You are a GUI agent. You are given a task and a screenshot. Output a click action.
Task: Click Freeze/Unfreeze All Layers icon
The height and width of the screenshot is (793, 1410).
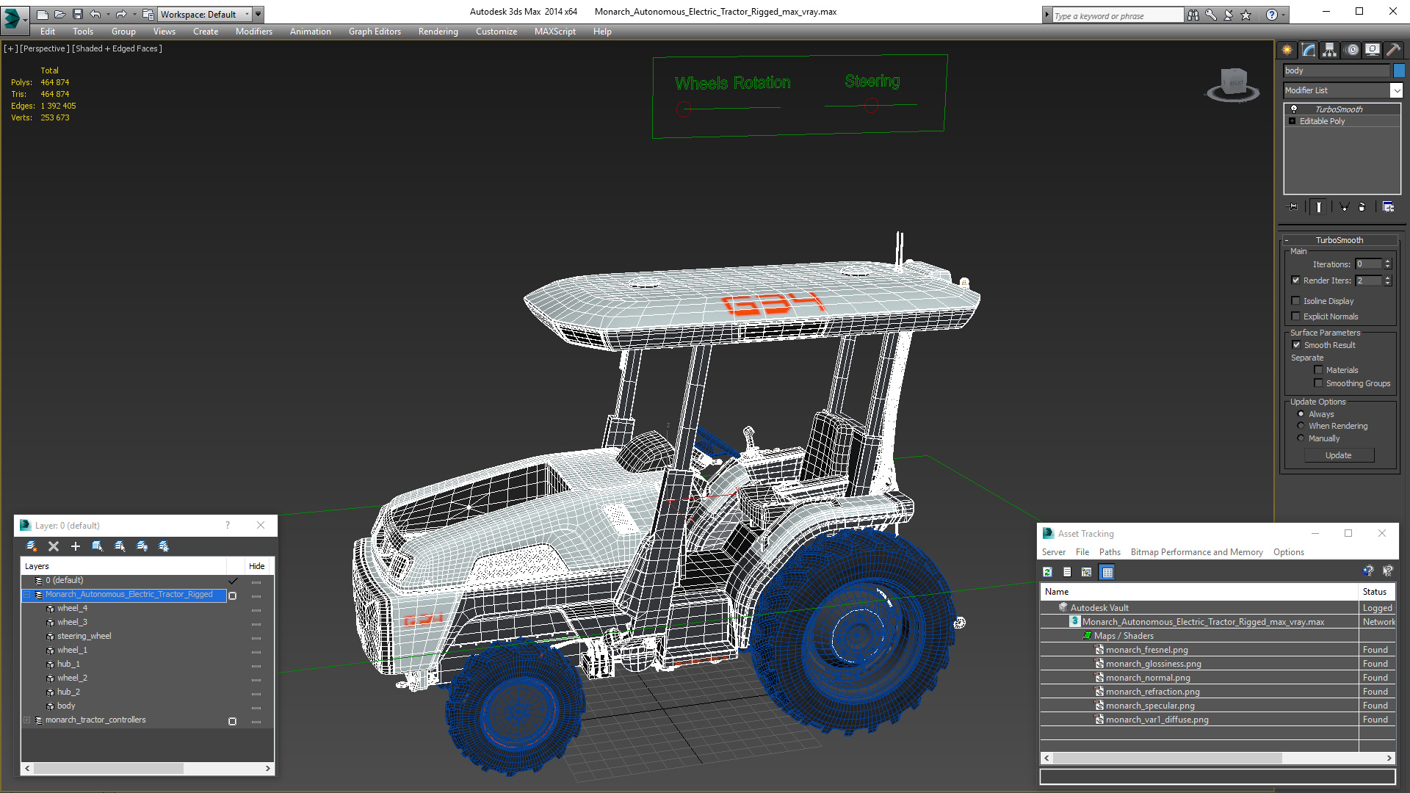click(164, 546)
